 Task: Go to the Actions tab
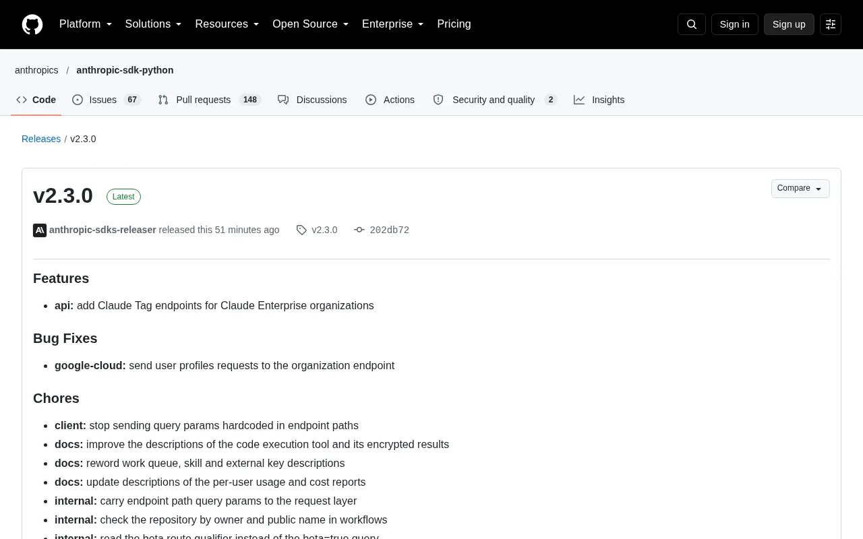[390, 100]
